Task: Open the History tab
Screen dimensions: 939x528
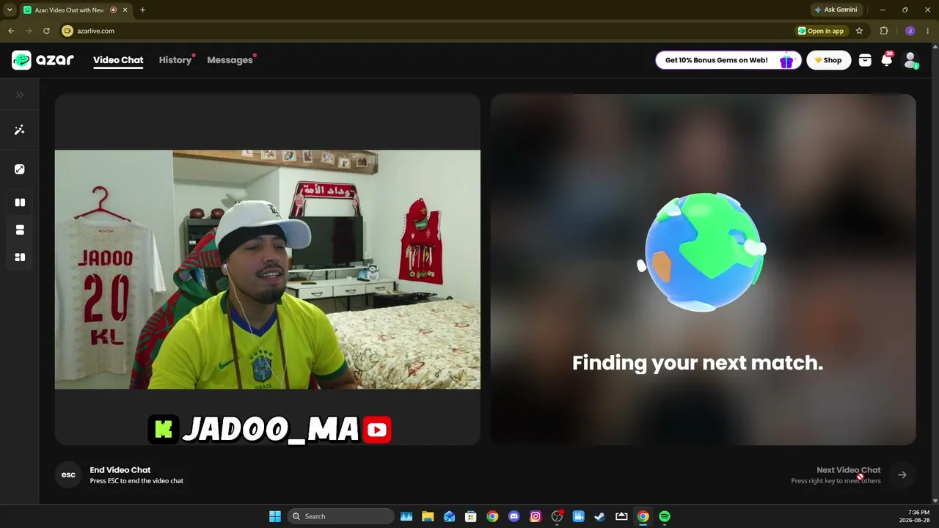Action: click(175, 60)
